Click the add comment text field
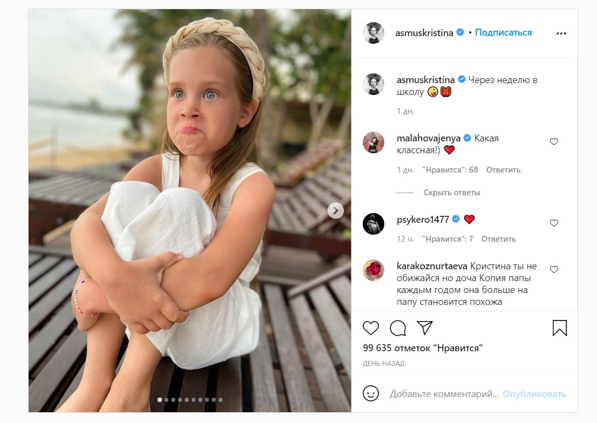 point(444,394)
